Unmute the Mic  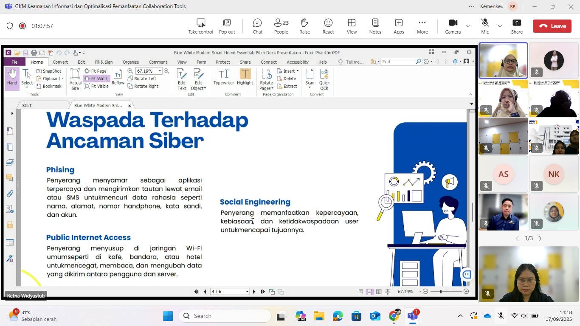485,26
